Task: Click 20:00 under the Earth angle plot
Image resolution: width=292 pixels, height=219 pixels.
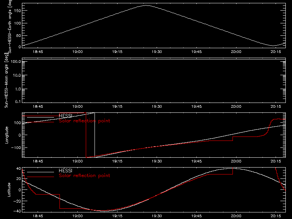Action: (236, 52)
